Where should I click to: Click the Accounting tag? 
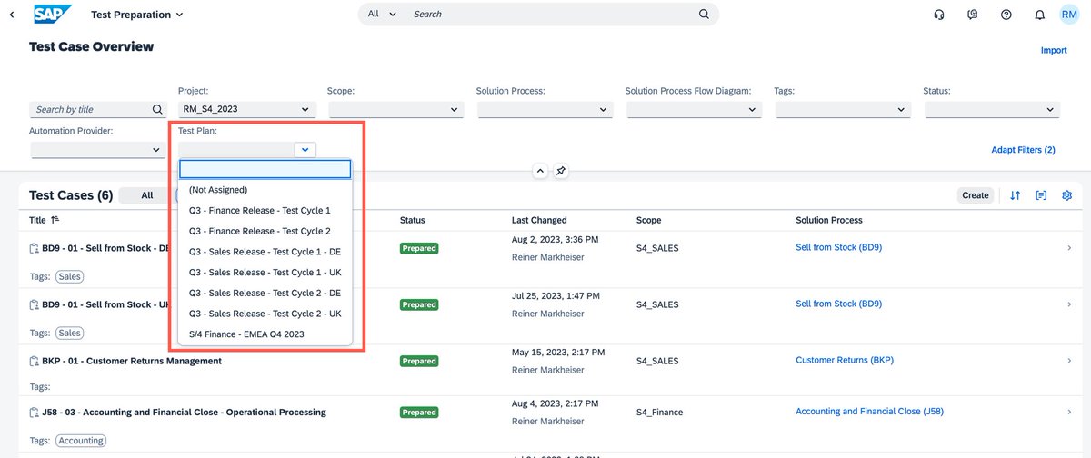coord(81,441)
